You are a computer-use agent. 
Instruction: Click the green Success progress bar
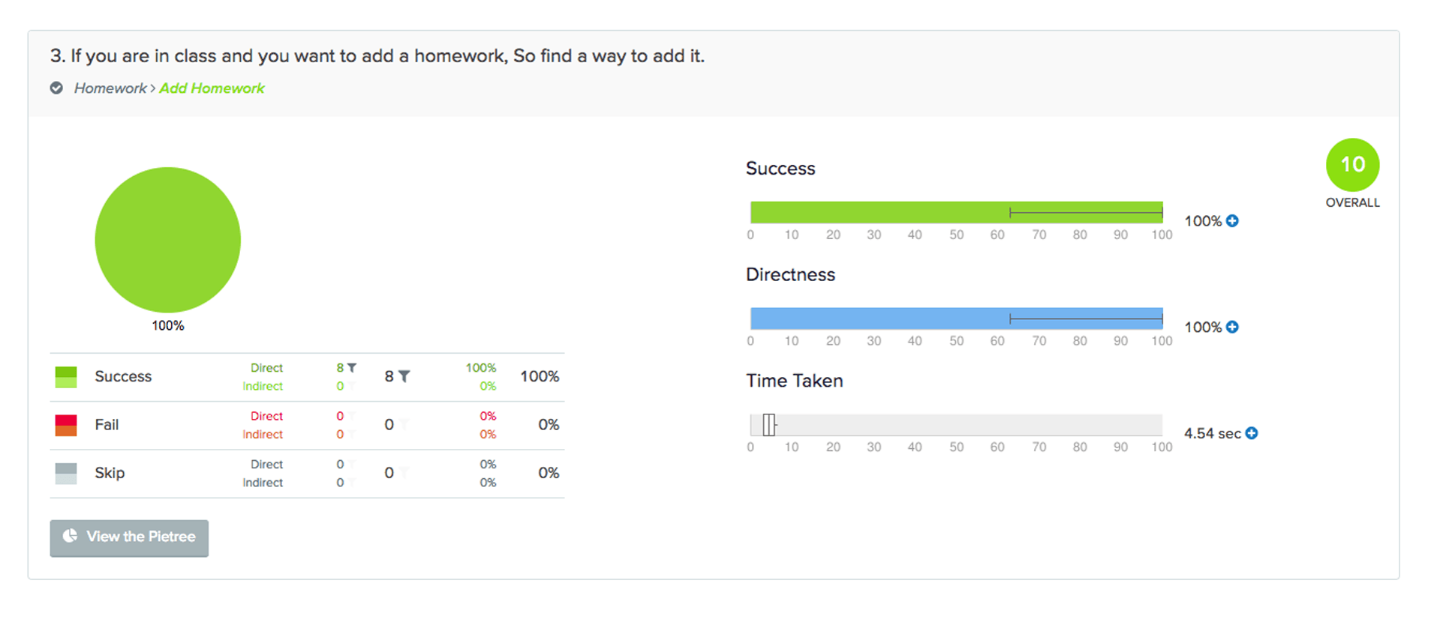tap(878, 213)
